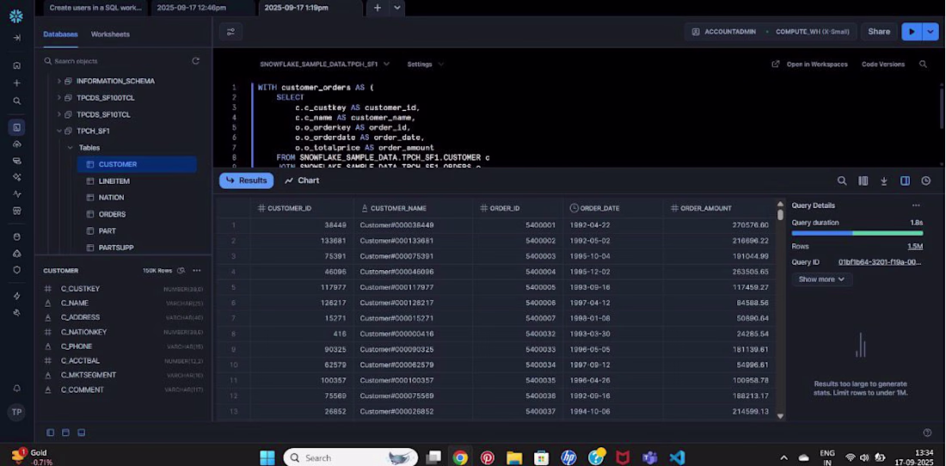Screen dimensions: 946x466
Task: Click Open in Workspaces link
Action: pyautogui.click(x=809, y=64)
